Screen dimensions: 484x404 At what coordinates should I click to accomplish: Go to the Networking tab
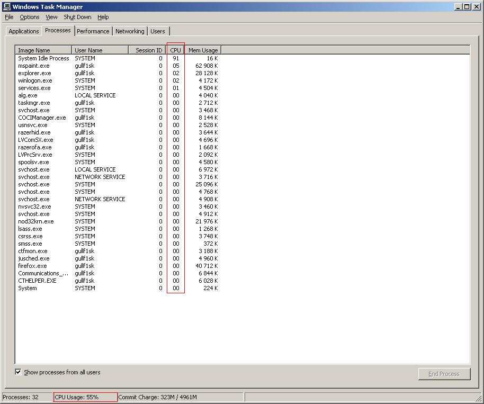(x=130, y=31)
